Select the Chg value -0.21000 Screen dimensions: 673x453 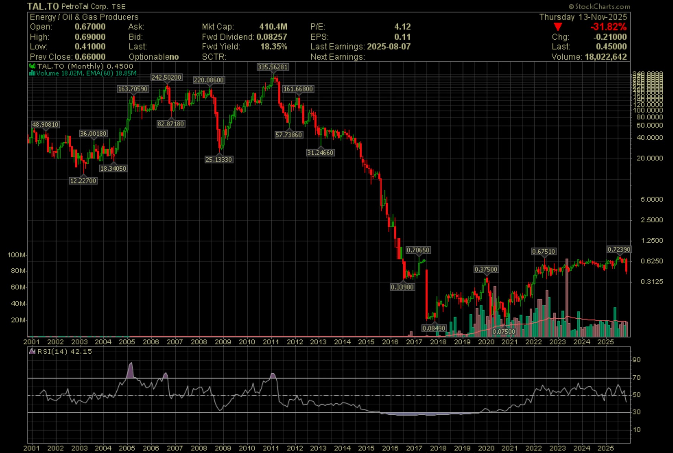pos(610,37)
